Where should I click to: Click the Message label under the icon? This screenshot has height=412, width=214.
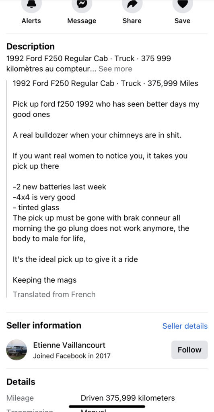tap(82, 21)
